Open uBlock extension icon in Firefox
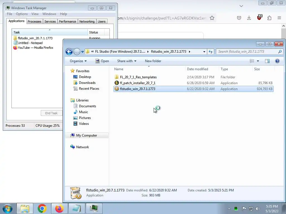Viewport: 286px width, 214px height. point(259,17)
